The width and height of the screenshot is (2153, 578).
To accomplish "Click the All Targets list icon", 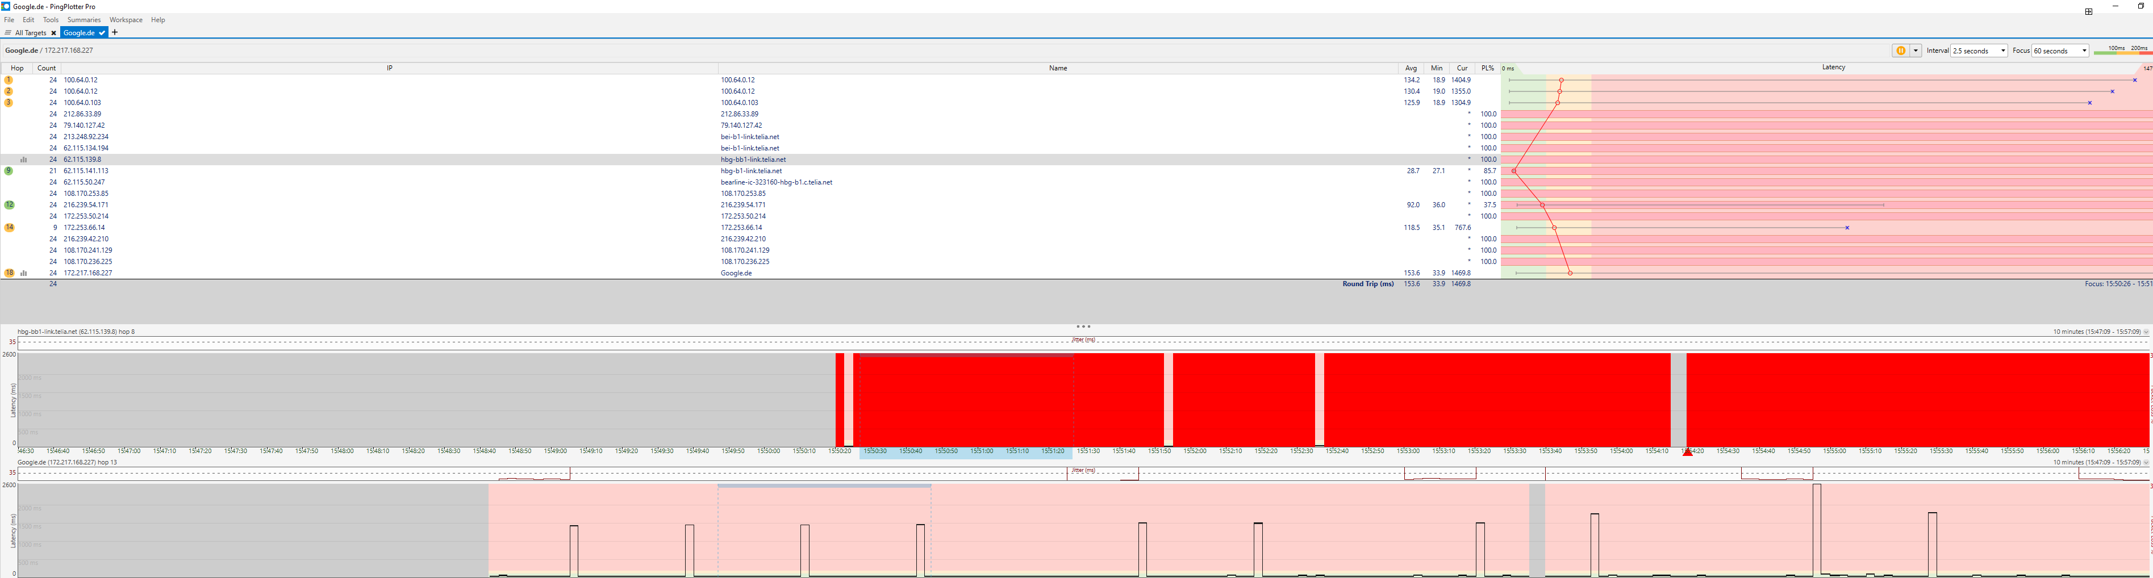I will click(7, 32).
